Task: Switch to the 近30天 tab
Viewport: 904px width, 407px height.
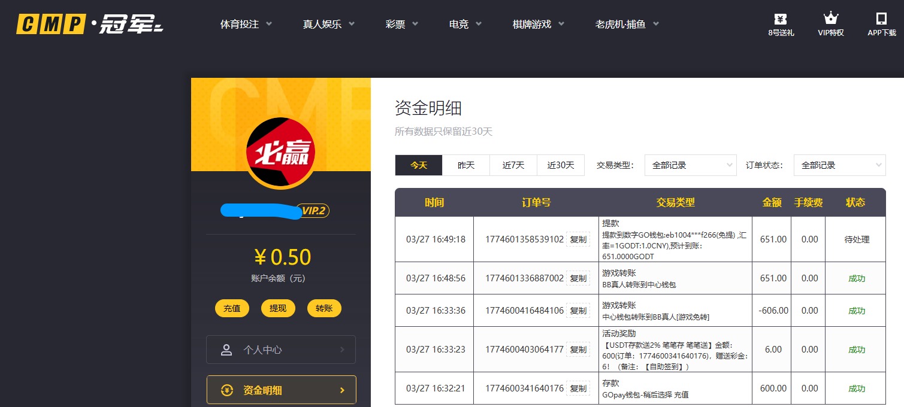Action: [x=560, y=165]
